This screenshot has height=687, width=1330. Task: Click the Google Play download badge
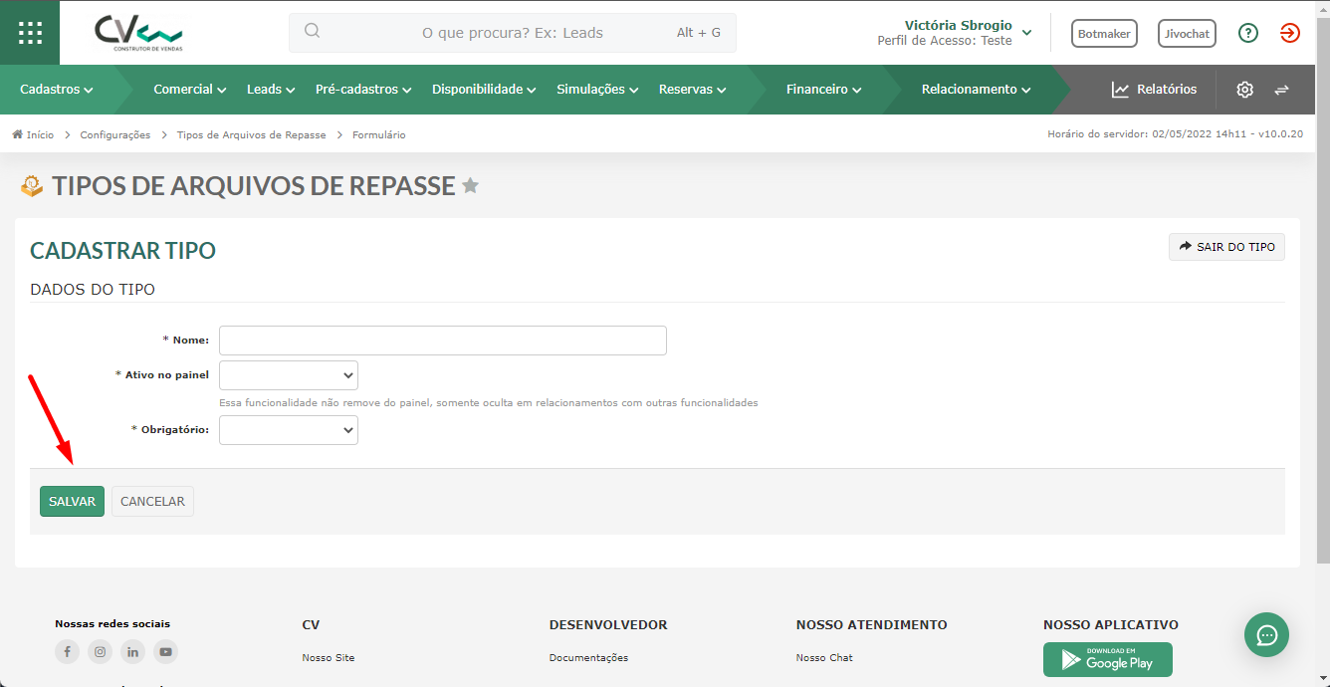click(x=1108, y=659)
